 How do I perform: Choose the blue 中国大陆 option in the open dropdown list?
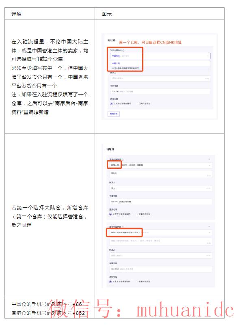[x=116, y=63]
